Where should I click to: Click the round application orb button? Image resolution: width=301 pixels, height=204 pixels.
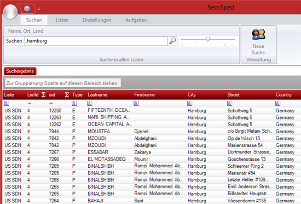tap(10, 11)
